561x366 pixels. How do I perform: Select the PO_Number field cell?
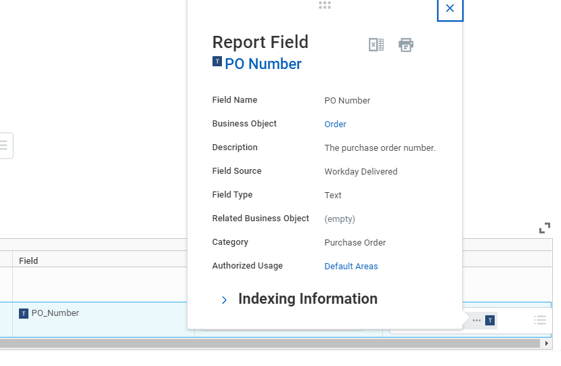click(104, 319)
